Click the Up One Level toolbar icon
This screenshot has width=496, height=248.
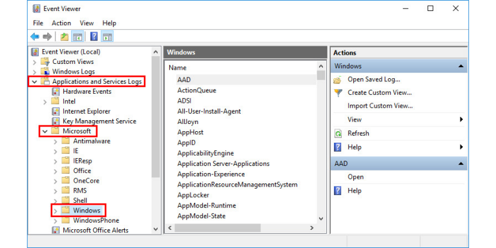[x=65, y=37]
